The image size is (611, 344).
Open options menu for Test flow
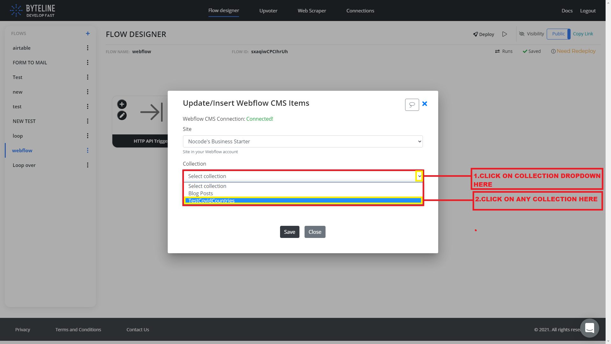88,77
